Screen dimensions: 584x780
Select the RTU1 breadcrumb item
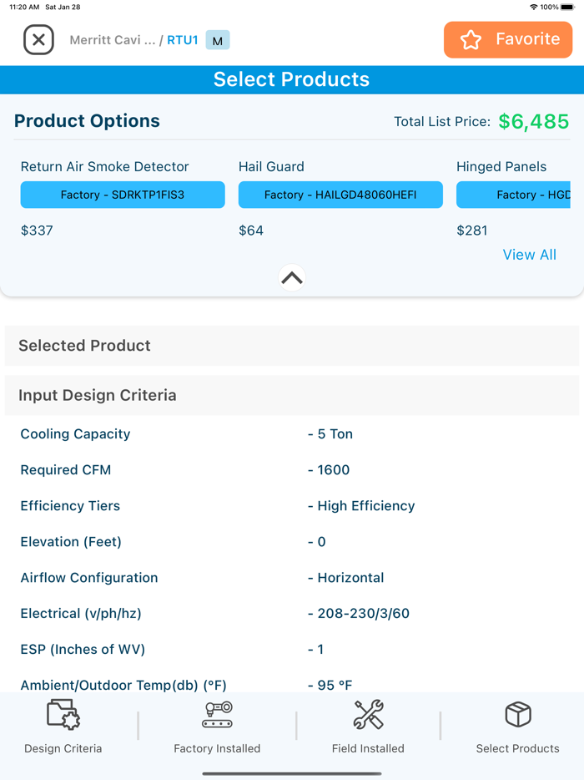[x=182, y=39]
